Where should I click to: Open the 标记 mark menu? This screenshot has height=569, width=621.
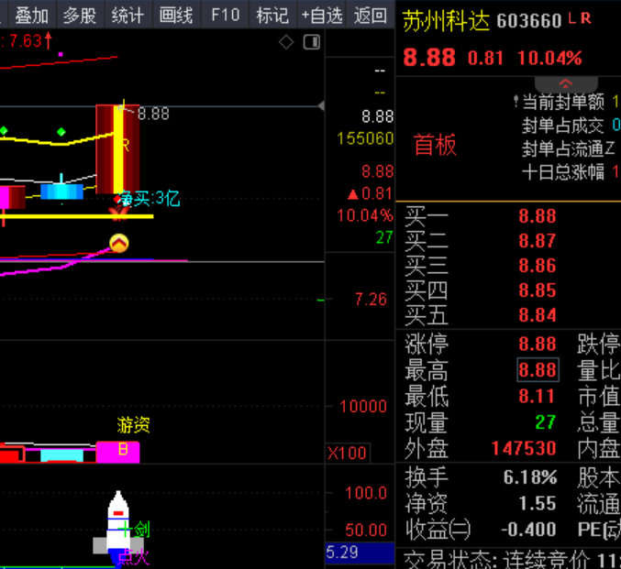pyautogui.click(x=272, y=15)
